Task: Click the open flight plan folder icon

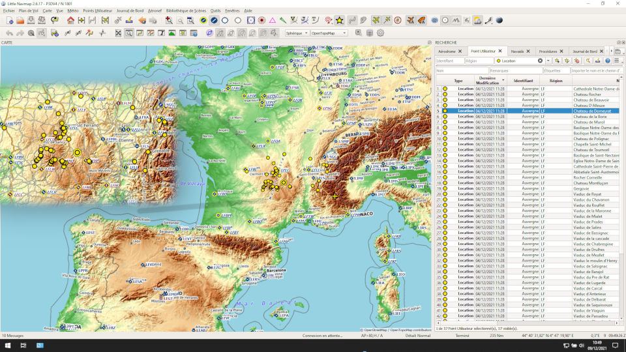Action: point(20,20)
